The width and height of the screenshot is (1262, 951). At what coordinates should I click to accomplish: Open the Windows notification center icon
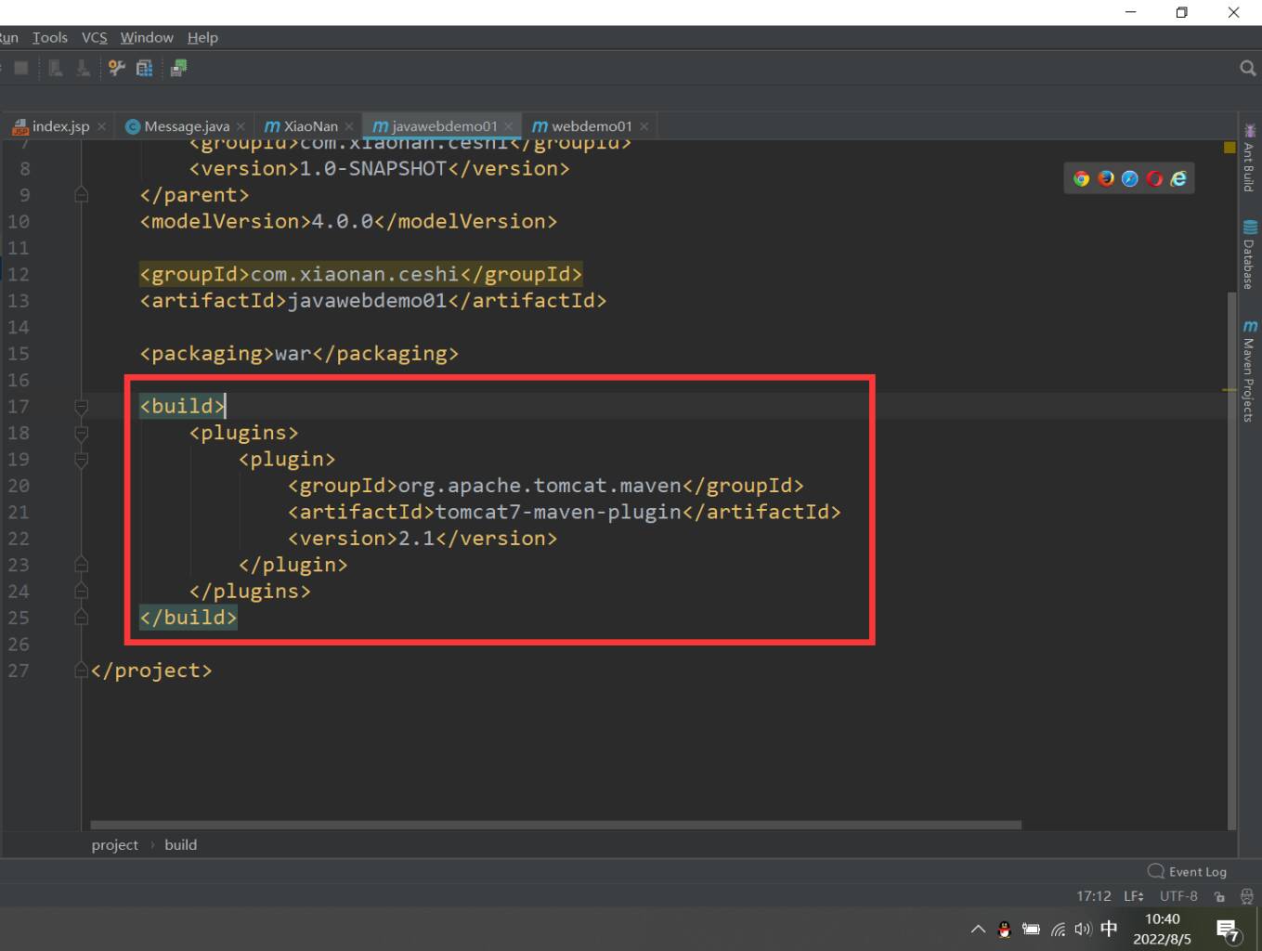(x=1228, y=930)
